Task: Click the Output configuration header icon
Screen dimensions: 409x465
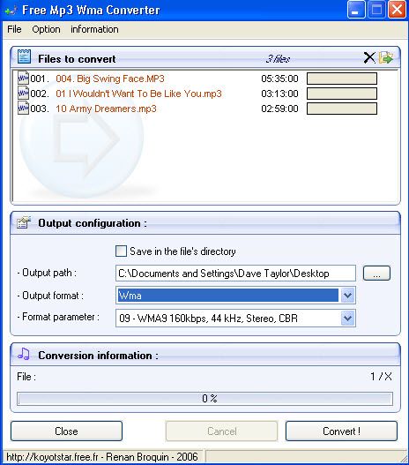Action: [x=24, y=222]
